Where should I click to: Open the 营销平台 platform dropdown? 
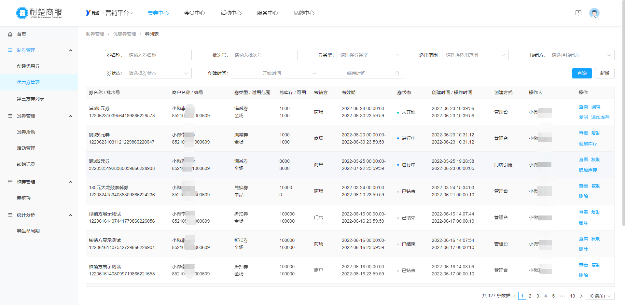click(119, 13)
